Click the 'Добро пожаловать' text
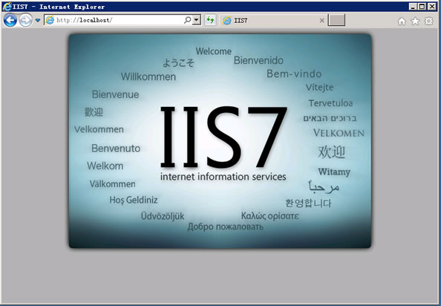The width and height of the screenshot is (441, 306). pyautogui.click(x=225, y=227)
